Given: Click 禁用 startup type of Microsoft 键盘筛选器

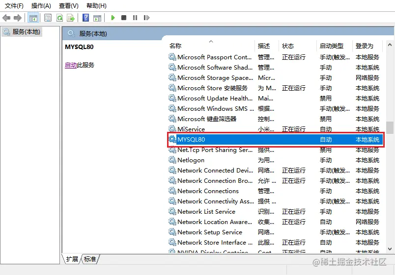Looking at the screenshot, I should [x=325, y=119].
